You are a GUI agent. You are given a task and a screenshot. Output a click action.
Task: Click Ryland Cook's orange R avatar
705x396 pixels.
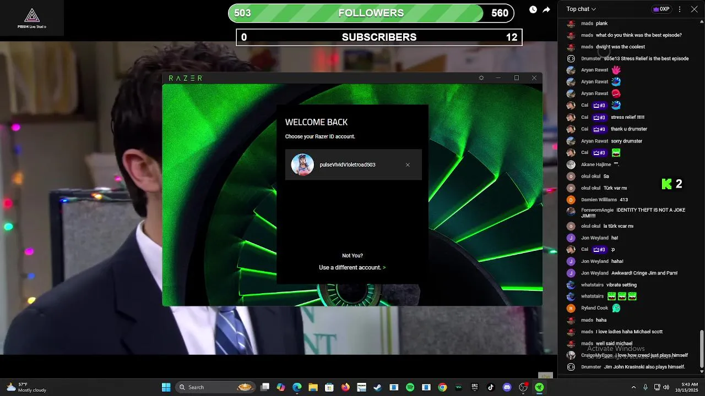point(571,308)
